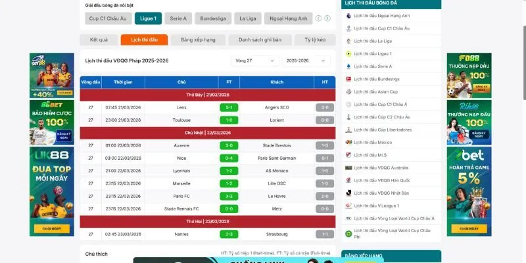Click the 5-1 score for Lens match
This screenshot has width=526, height=263.
pos(228,107)
